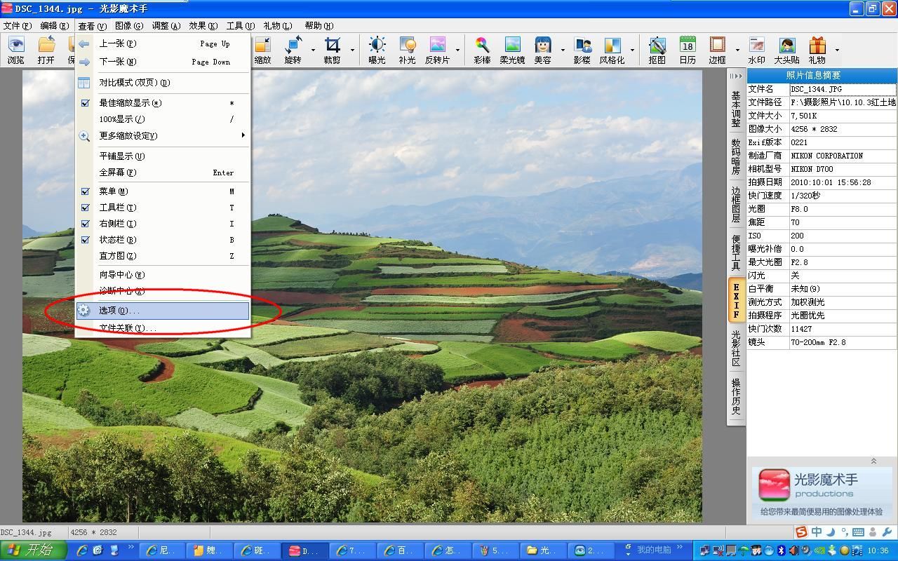Screen dimensions: 898x561
Task: Collapse the right sidebar panel arrow
Action: tap(735, 75)
